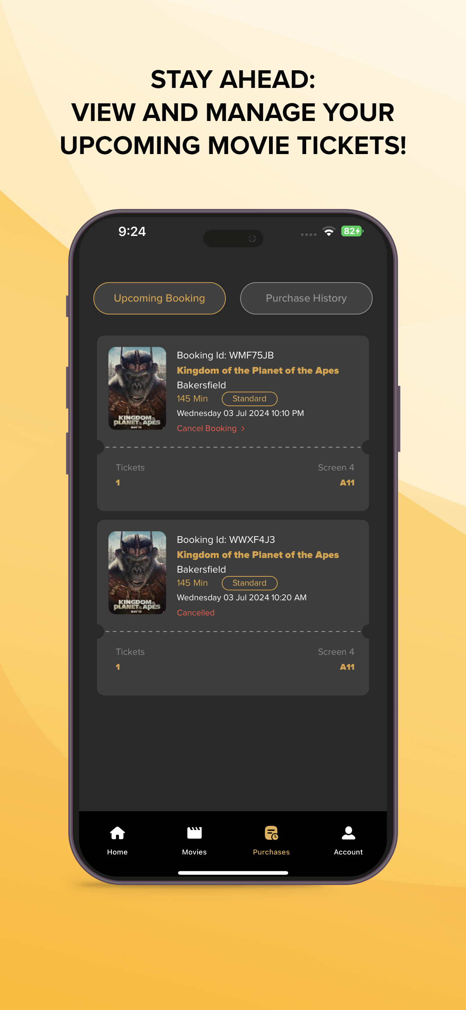Image resolution: width=466 pixels, height=1010 pixels.
Task: Tap the Cancelled status label
Action: coord(195,613)
